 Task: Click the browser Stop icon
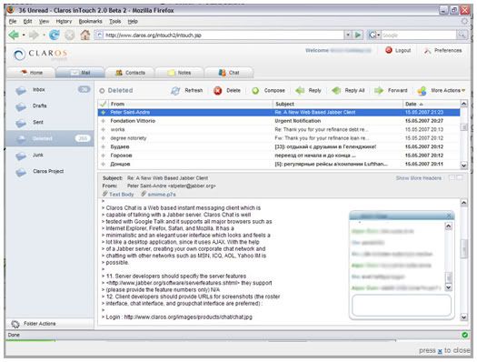pos(70,35)
